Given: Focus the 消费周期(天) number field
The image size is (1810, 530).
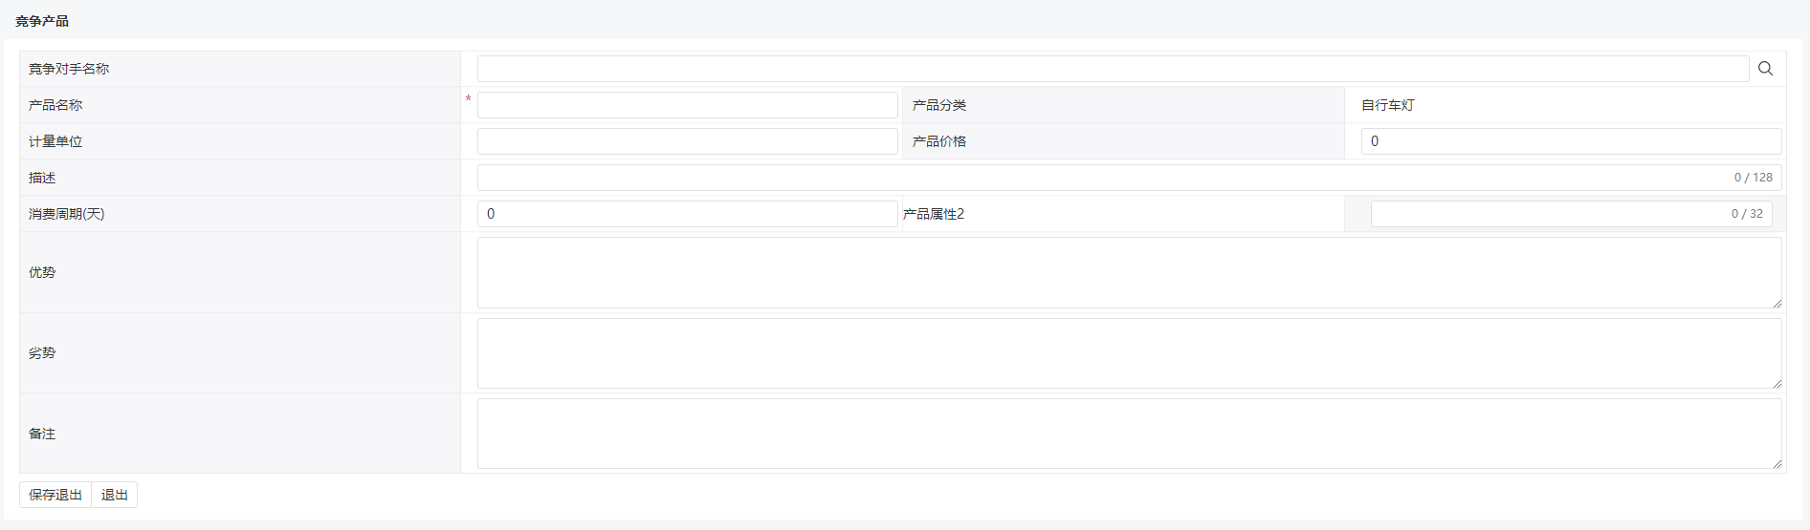Looking at the screenshot, I should tap(687, 214).
